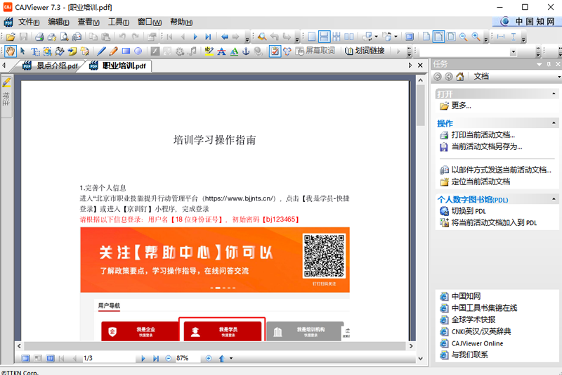This screenshot has width=562, height=375.
Task: Select the Hand pan tool
Action: [10, 51]
